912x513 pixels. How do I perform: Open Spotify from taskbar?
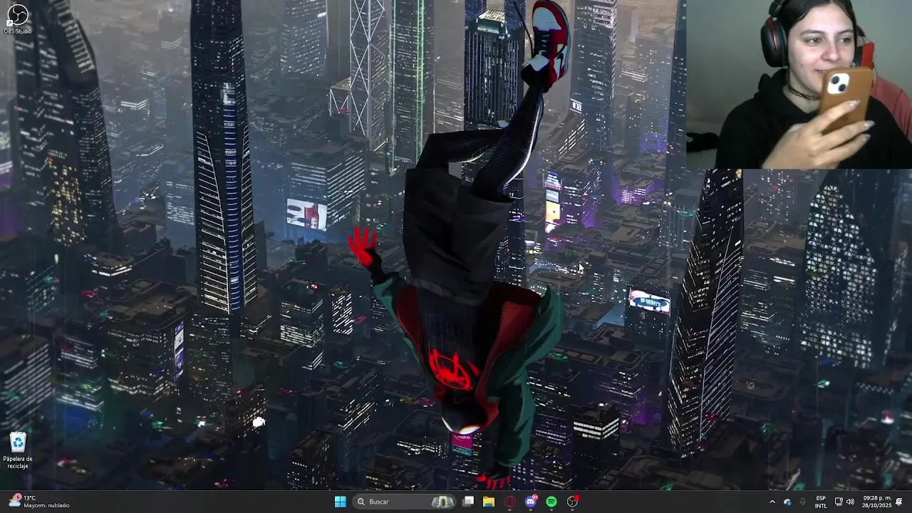coord(551,502)
